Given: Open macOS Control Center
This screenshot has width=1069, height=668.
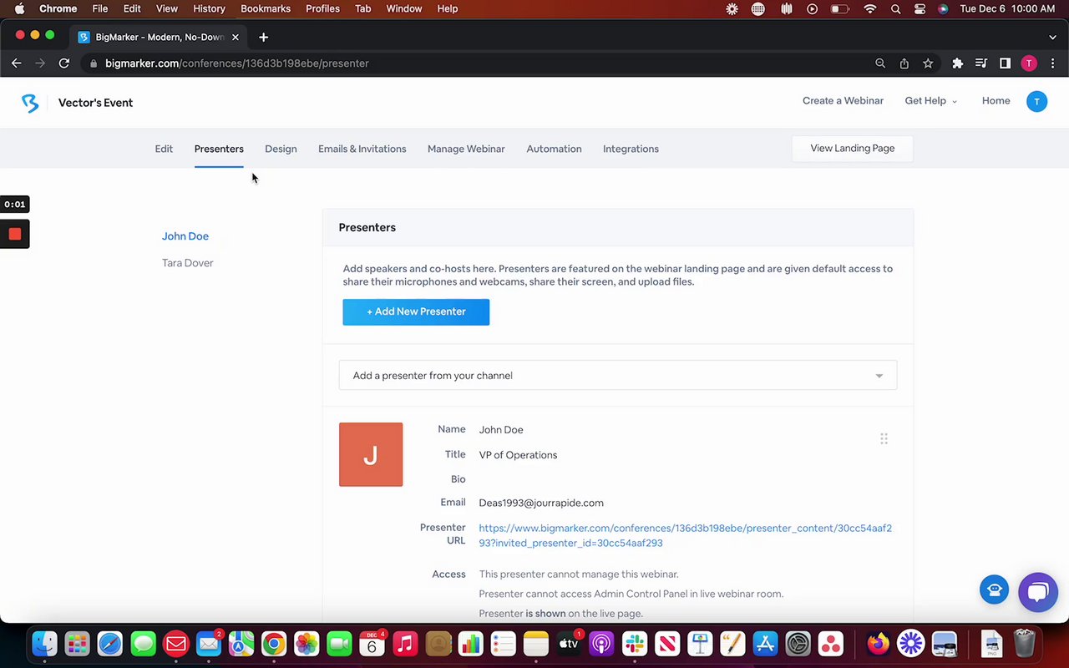Looking at the screenshot, I should point(920,8).
